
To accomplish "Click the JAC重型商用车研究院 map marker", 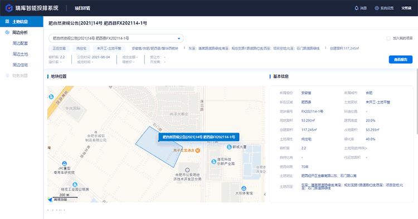I will pos(64,163).
